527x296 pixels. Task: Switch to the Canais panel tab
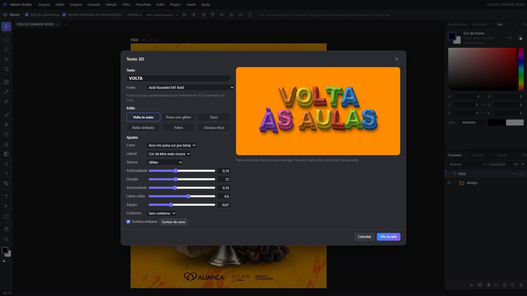coord(502,155)
